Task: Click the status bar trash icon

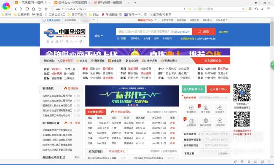Action: point(249,162)
